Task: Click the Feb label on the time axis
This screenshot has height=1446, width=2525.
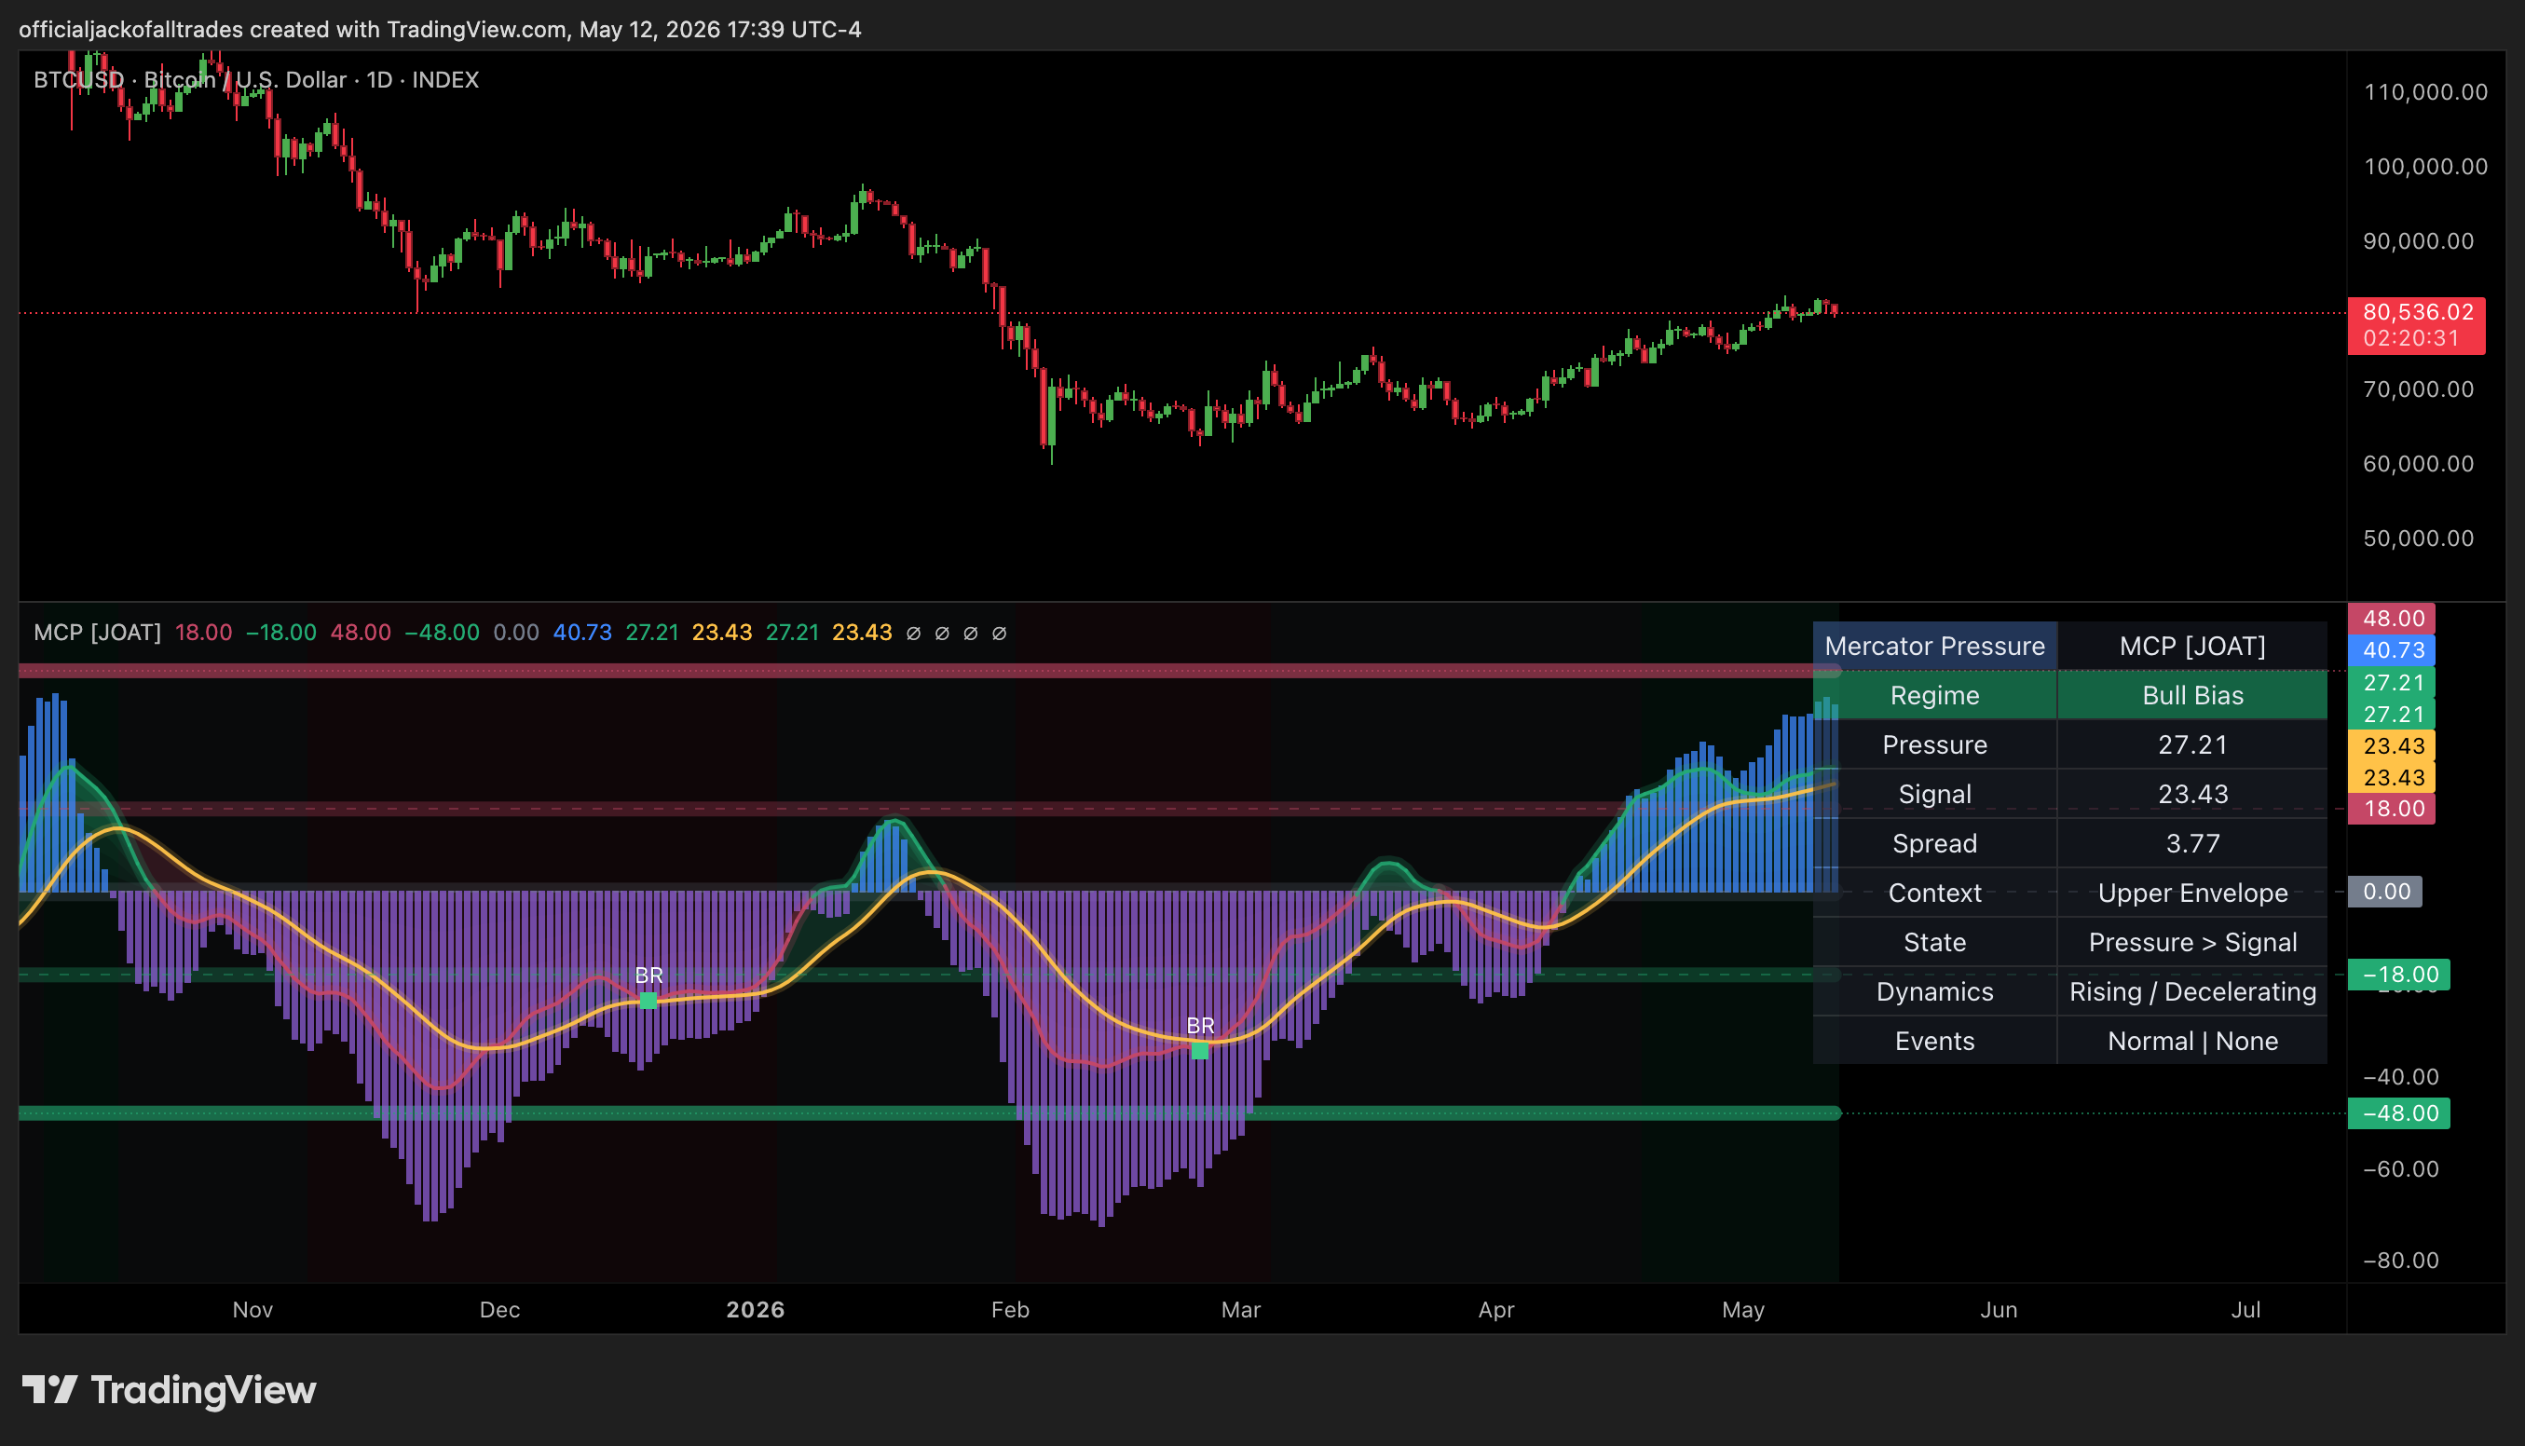Action: pyautogui.click(x=1010, y=1309)
